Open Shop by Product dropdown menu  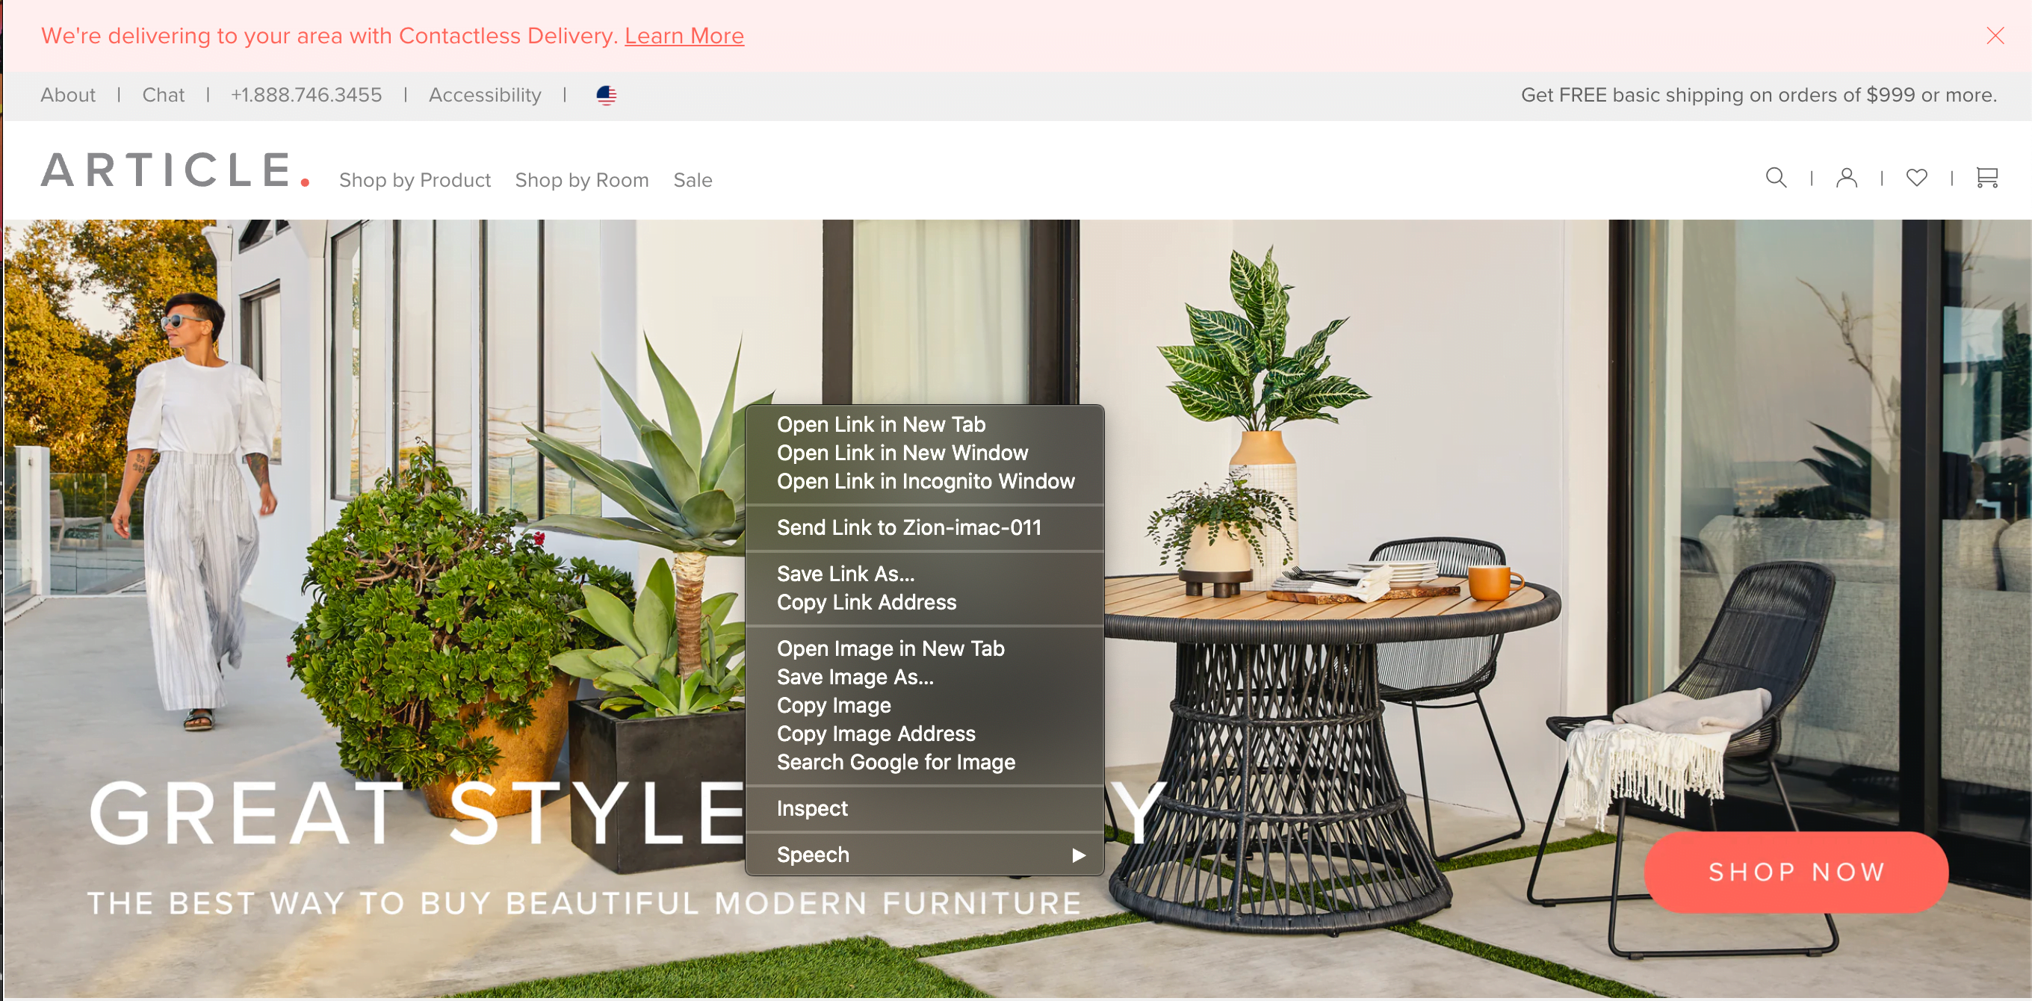[415, 180]
